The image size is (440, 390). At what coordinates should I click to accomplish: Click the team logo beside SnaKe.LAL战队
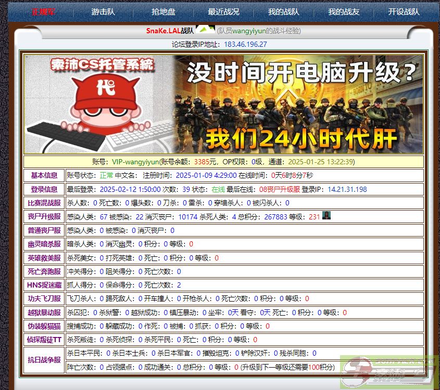tap(205, 29)
